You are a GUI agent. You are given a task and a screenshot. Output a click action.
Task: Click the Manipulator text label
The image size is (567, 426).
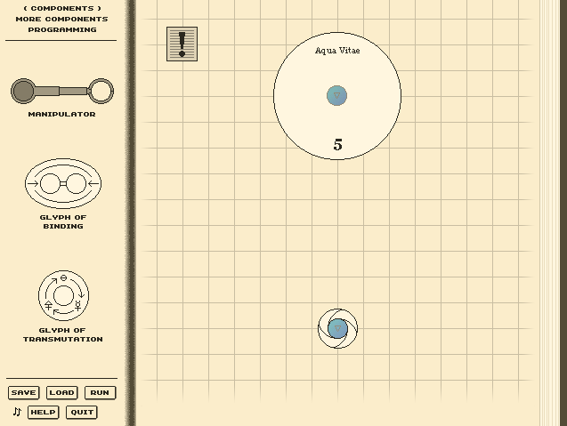(x=61, y=114)
